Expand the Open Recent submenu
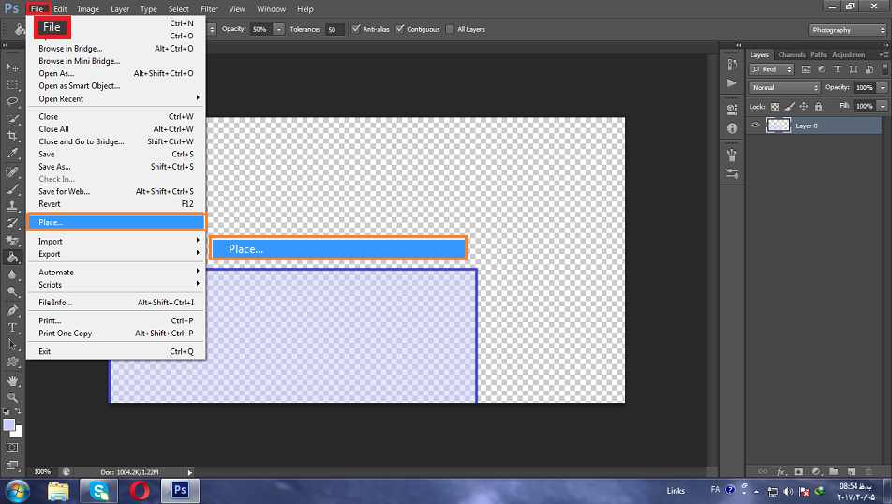The width and height of the screenshot is (892, 504). 116,99
